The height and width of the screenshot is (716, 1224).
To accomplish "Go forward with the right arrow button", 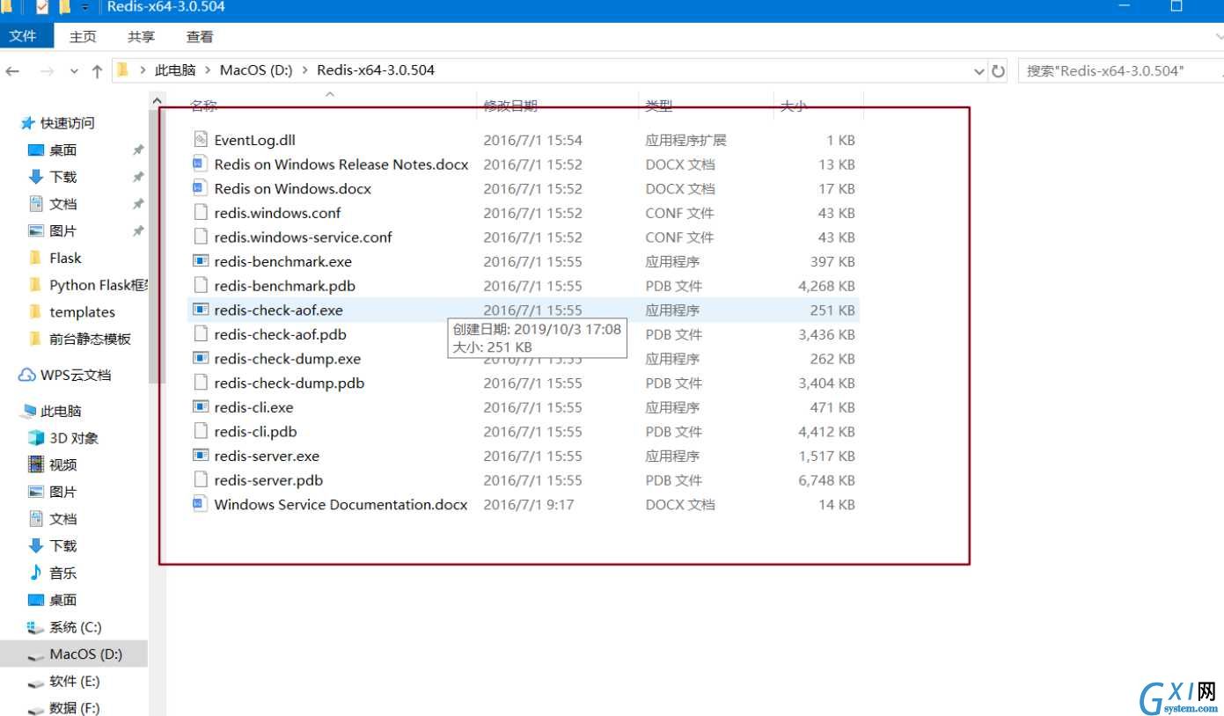I will (47, 71).
